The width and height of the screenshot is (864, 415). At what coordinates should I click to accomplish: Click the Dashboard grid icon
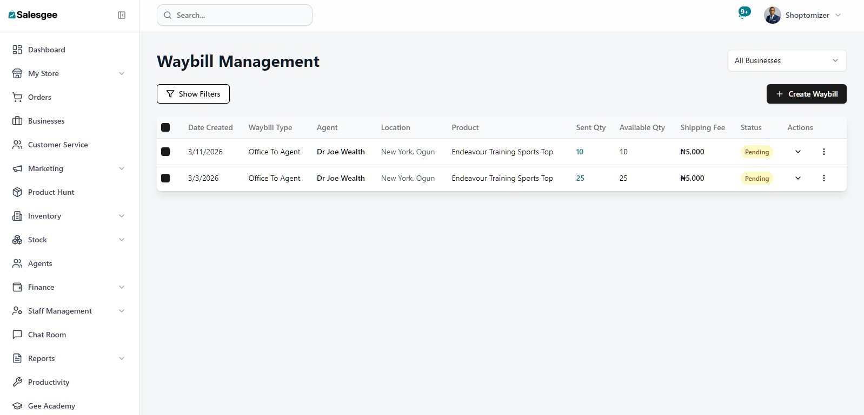[17, 50]
